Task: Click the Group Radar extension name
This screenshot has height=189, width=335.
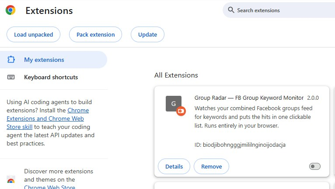Action: [249, 98]
